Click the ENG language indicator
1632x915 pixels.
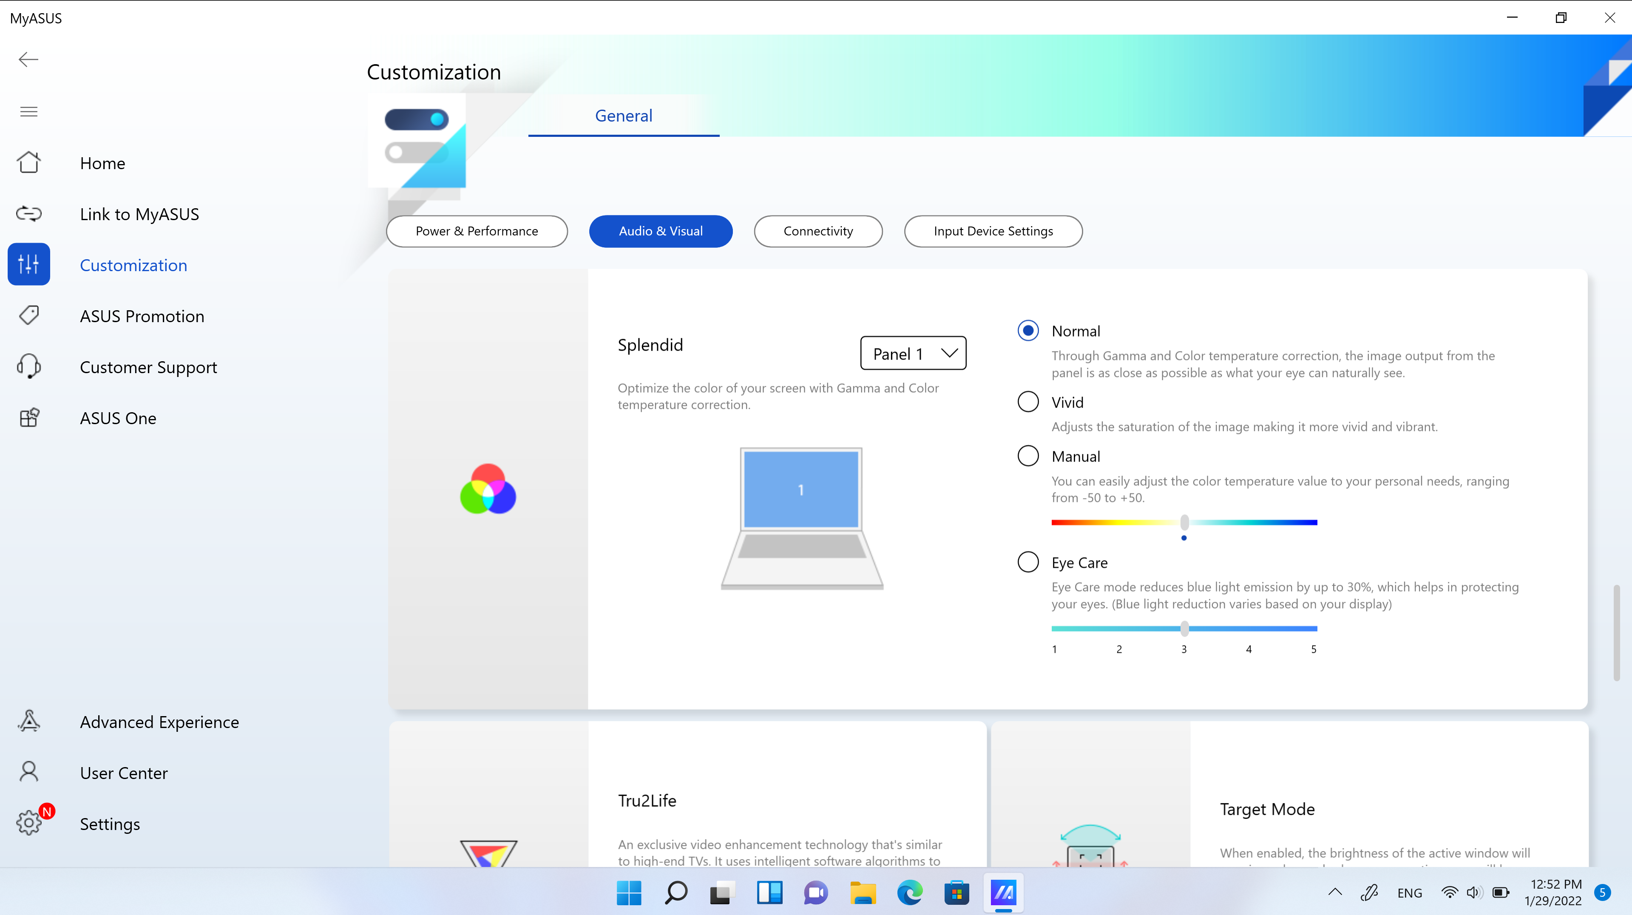[1410, 893]
